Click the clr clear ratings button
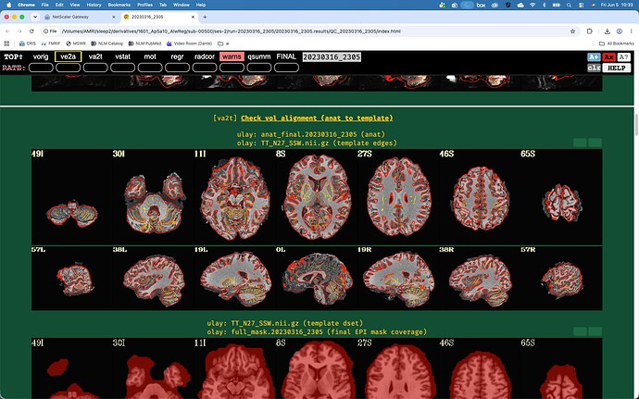This screenshot has height=399, width=639. coord(594,68)
